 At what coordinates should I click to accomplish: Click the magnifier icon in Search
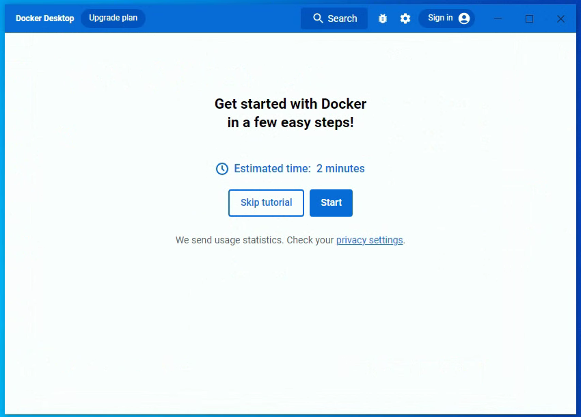pyautogui.click(x=318, y=18)
